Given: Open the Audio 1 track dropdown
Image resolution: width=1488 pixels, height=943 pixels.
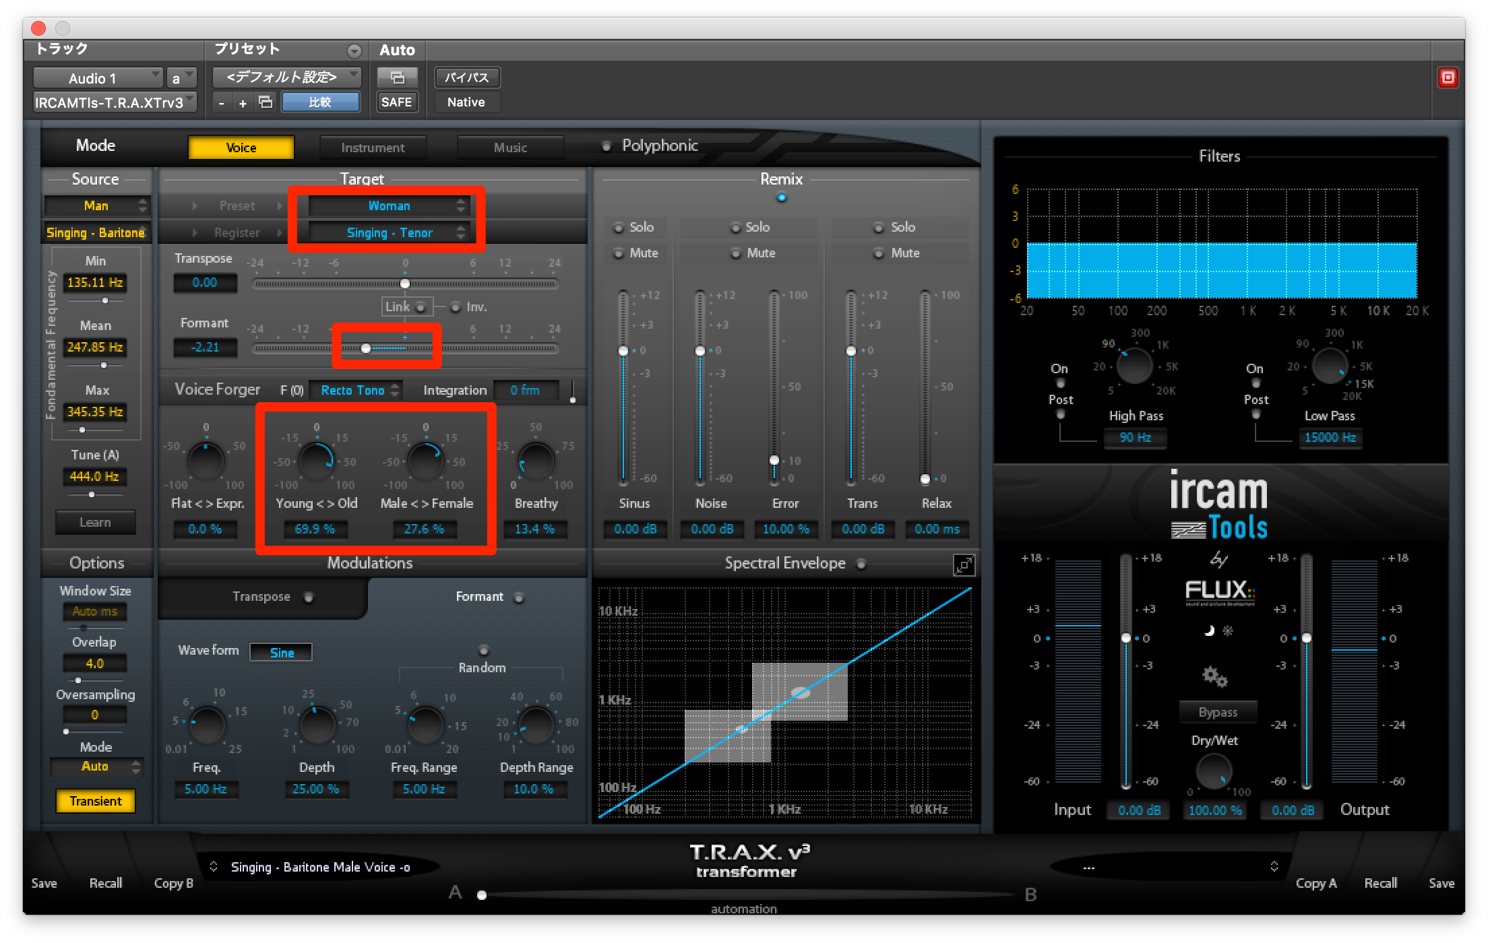Looking at the screenshot, I should [x=98, y=77].
